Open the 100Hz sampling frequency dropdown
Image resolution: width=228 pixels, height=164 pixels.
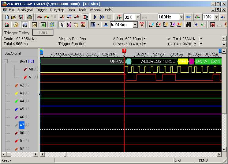pyautogui.click(x=181, y=17)
